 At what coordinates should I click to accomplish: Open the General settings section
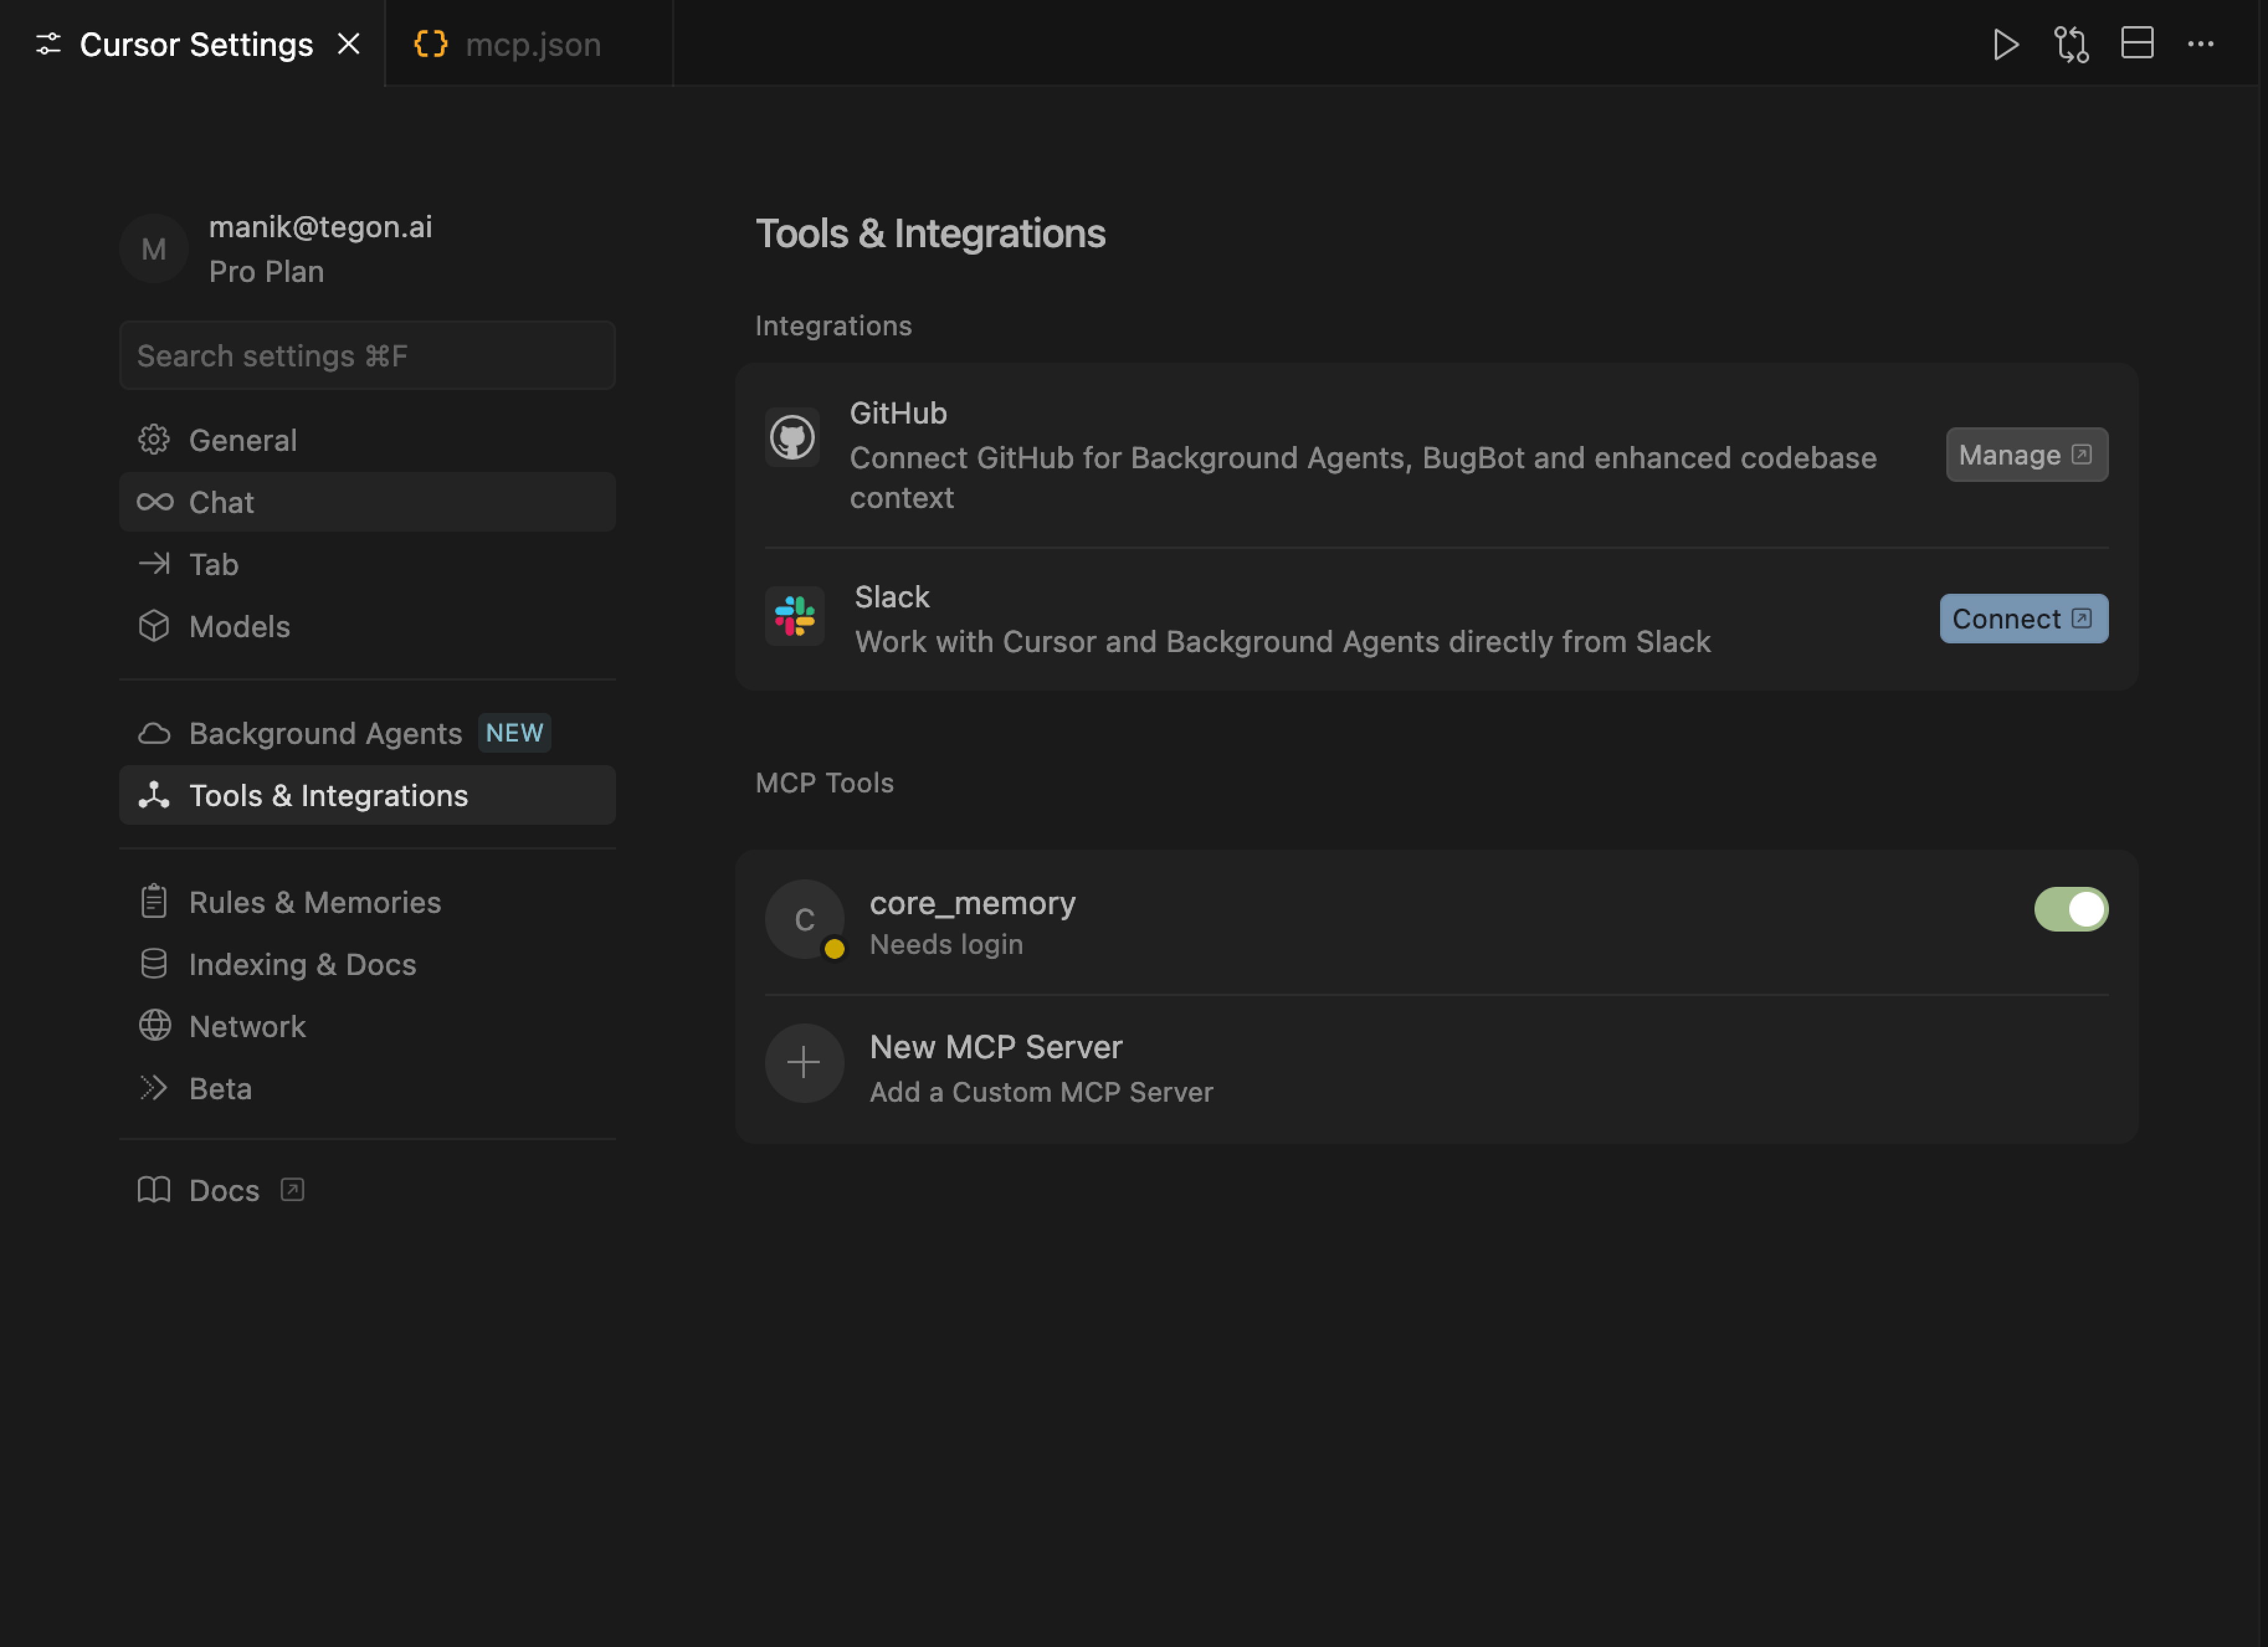(242, 440)
